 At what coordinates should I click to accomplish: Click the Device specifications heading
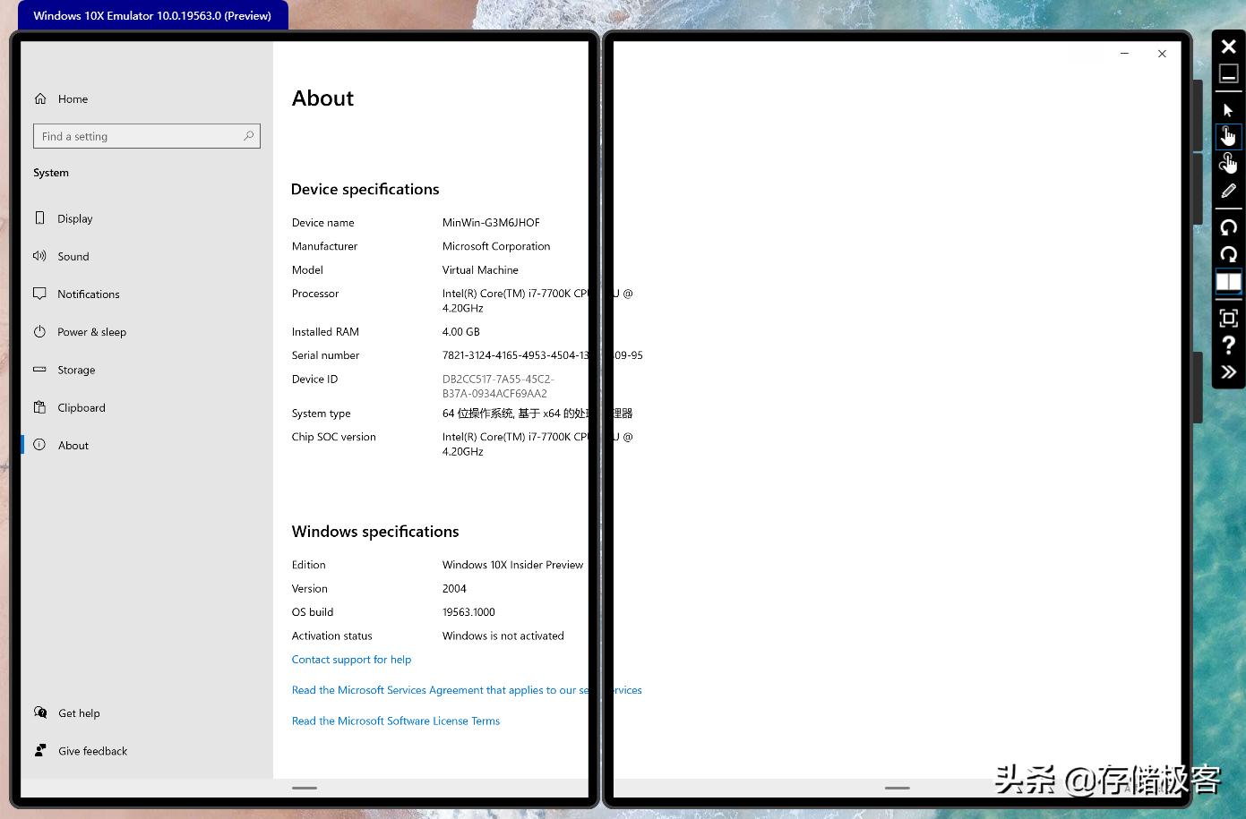(x=365, y=190)
